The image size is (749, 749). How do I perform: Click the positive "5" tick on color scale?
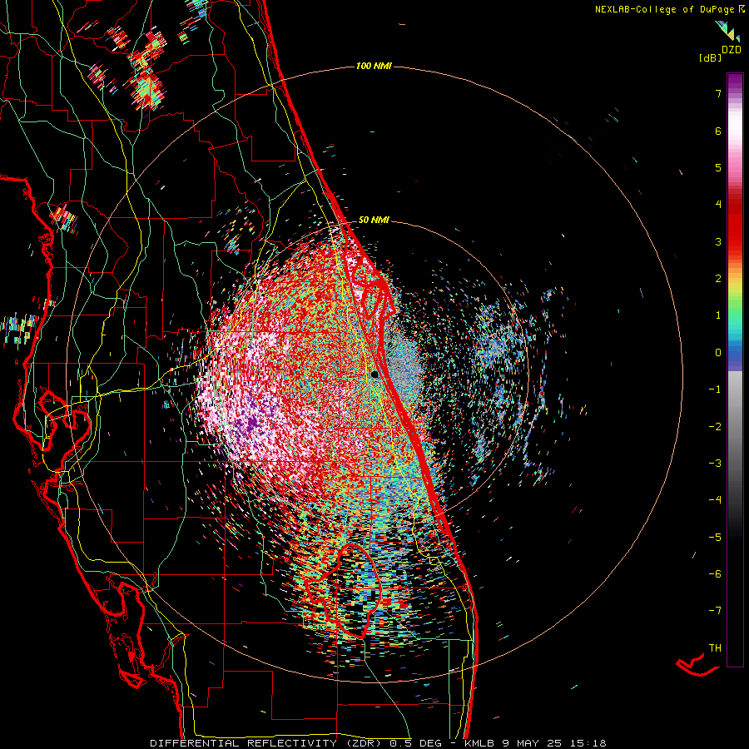(x=718, y=167)
